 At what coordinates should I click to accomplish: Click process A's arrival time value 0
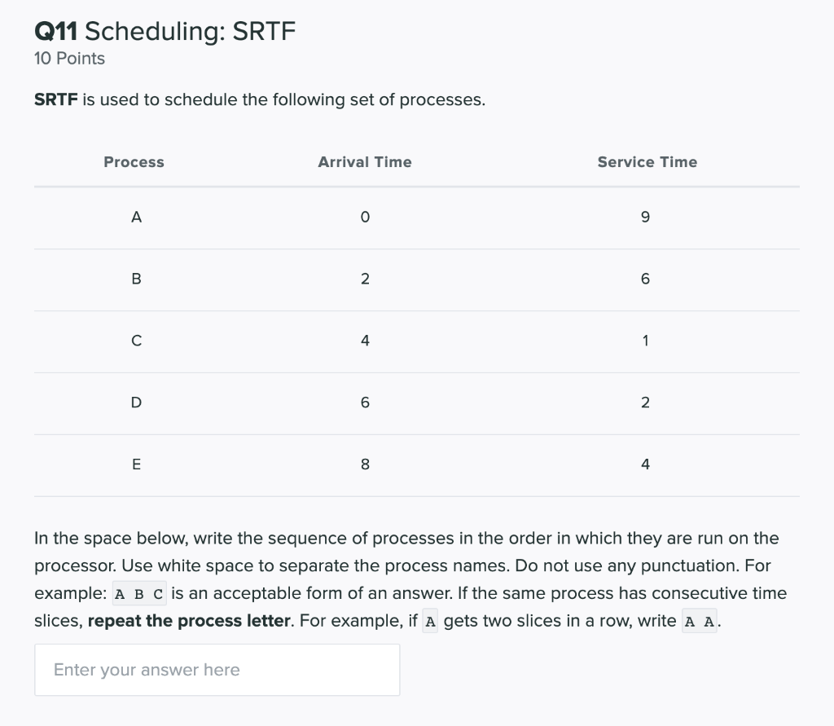pos(365,217)
